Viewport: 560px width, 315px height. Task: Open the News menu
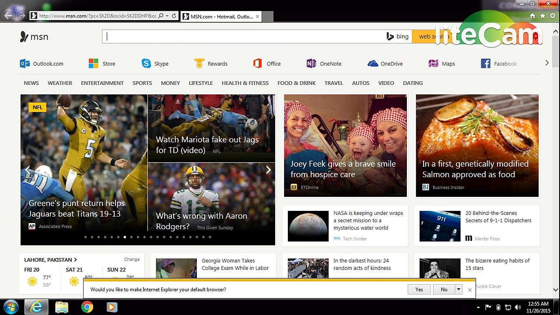31,83
